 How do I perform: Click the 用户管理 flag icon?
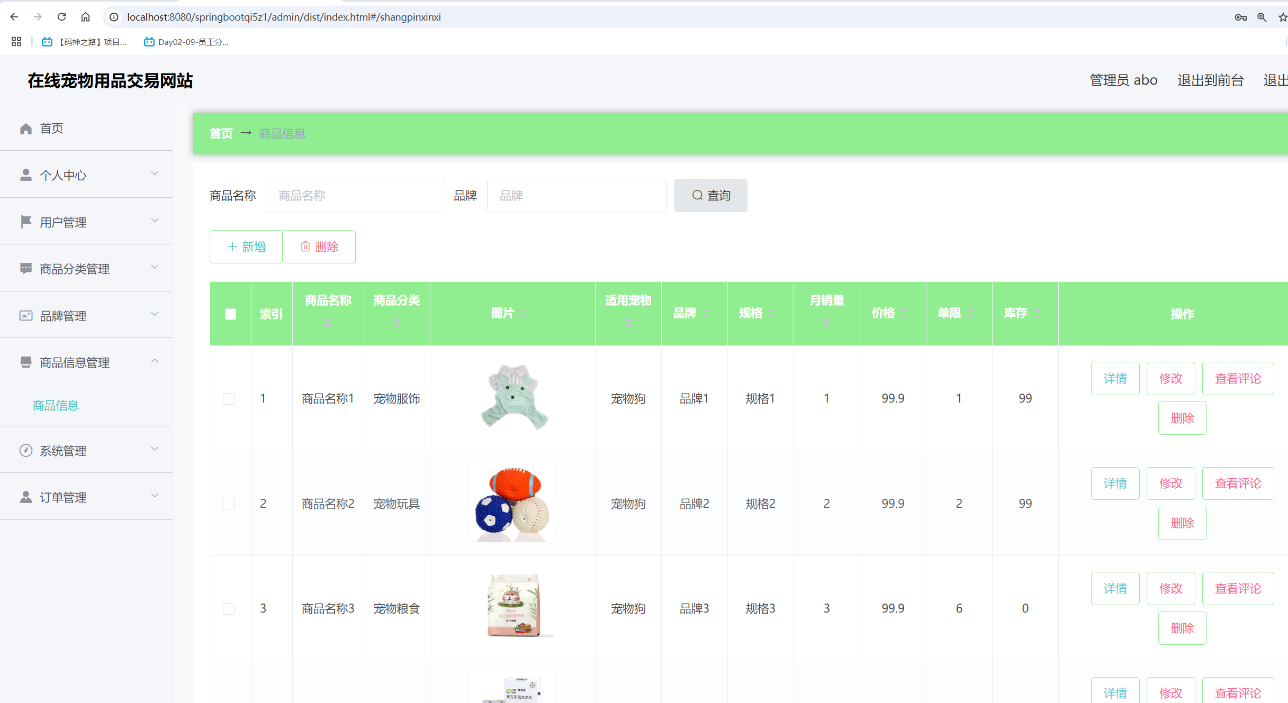click(x=25, y=221)
